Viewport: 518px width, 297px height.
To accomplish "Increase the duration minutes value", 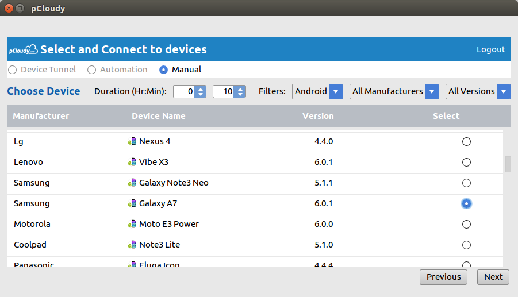I will 240,88.
